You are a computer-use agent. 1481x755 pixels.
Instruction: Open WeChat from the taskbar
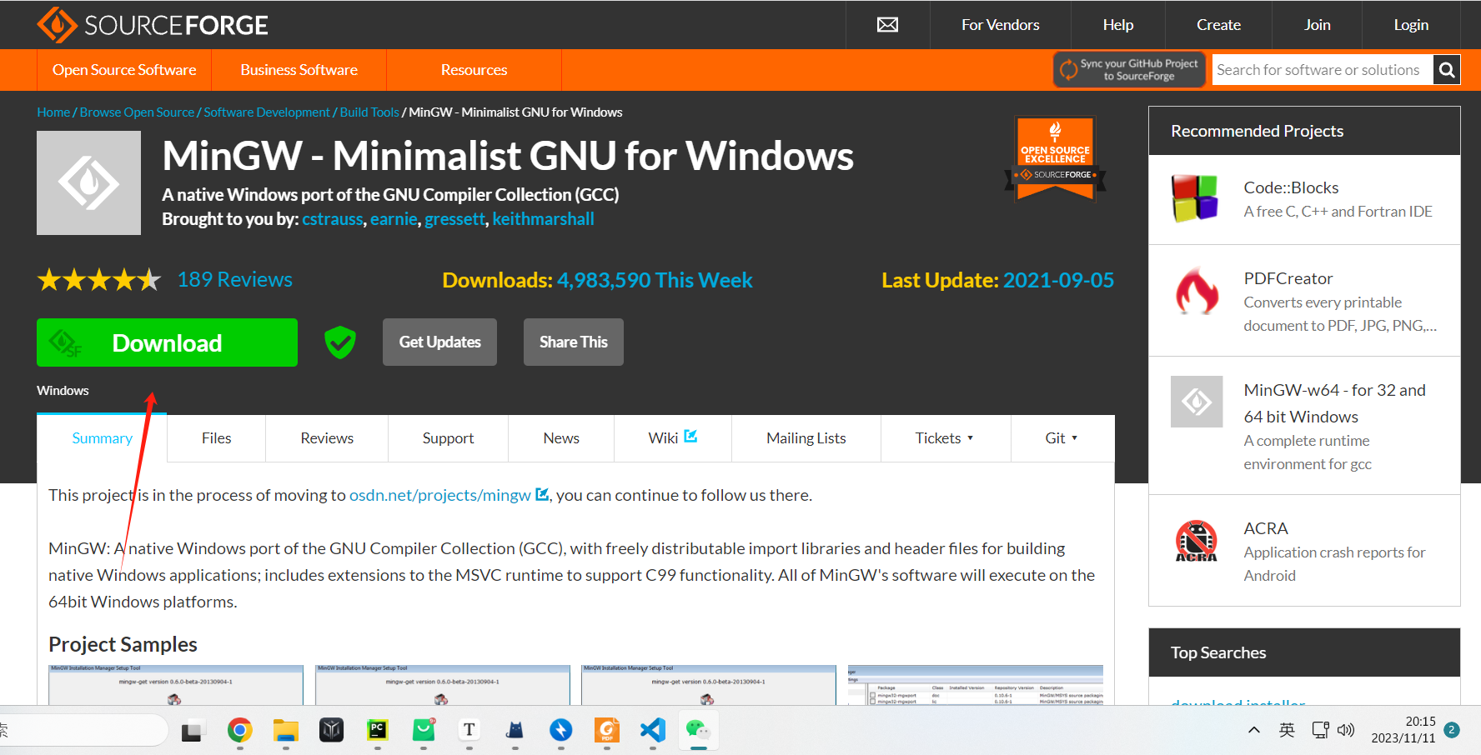point(698,731)
